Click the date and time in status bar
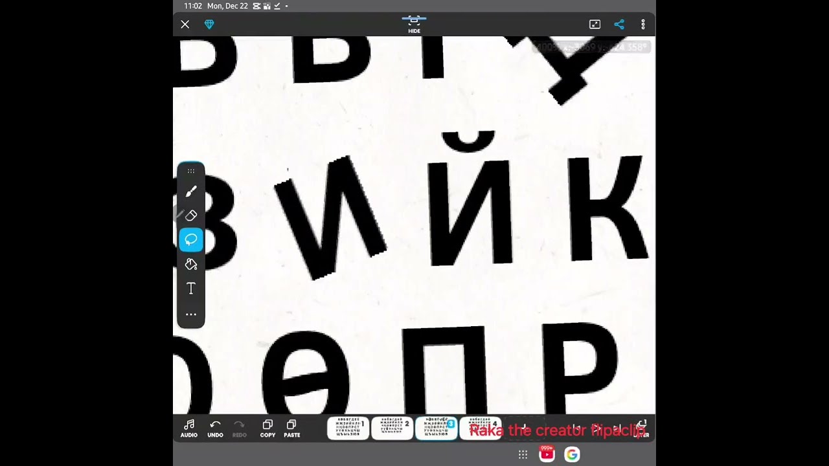The image size is (829, 466). tap(216, 6)
